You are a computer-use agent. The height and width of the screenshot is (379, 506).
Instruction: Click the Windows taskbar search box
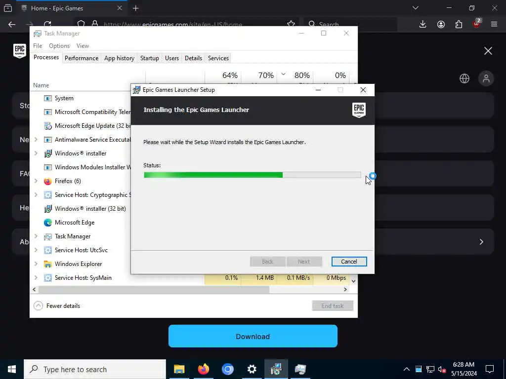point(95,369)
